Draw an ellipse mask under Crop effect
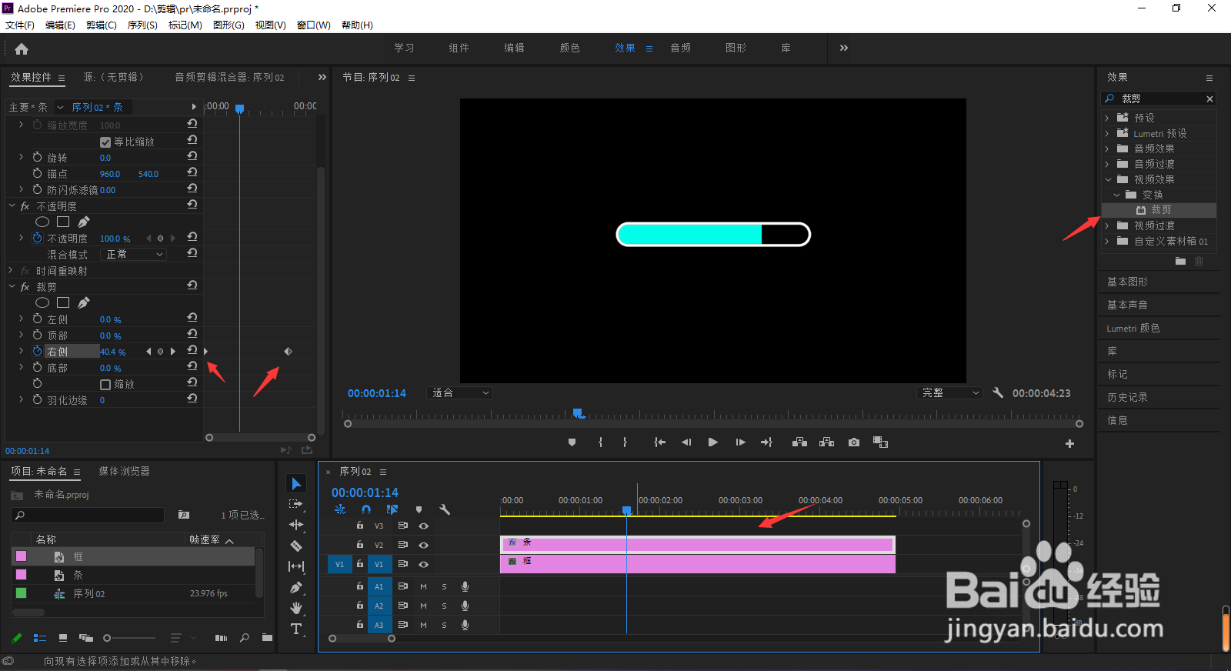 tap(42, 302)
